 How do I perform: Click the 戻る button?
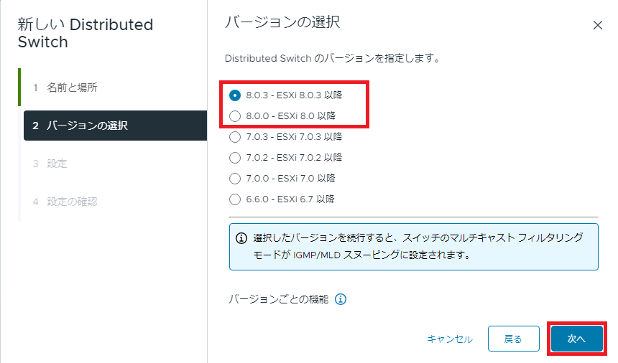click(x=514, y=339)
